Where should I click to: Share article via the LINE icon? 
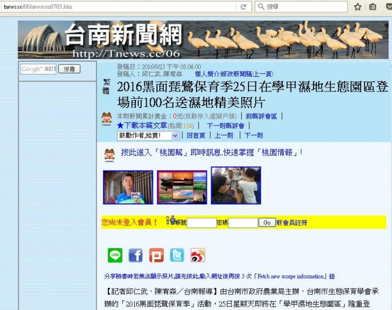point(115,255)
